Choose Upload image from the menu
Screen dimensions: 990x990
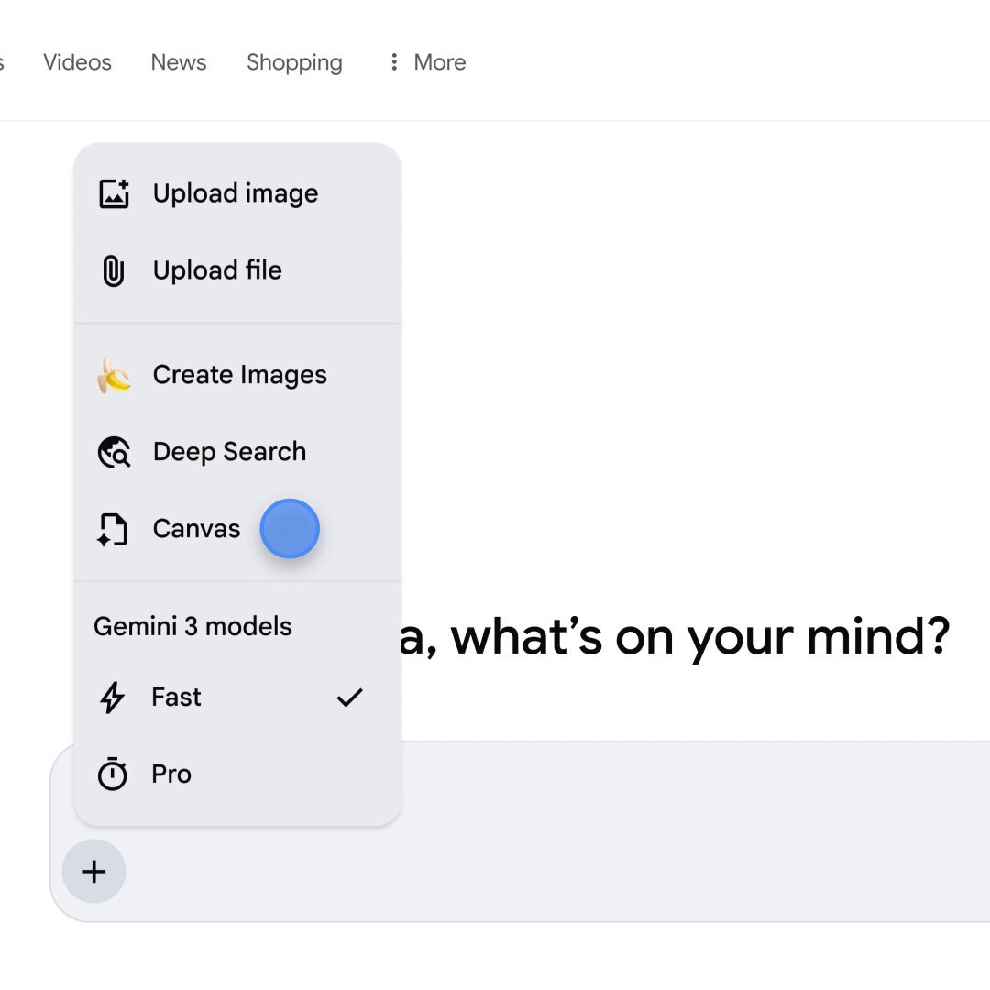coord(237,193)
